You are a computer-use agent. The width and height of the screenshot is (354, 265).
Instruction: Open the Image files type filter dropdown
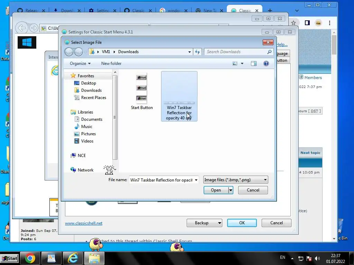pos(235,180)
